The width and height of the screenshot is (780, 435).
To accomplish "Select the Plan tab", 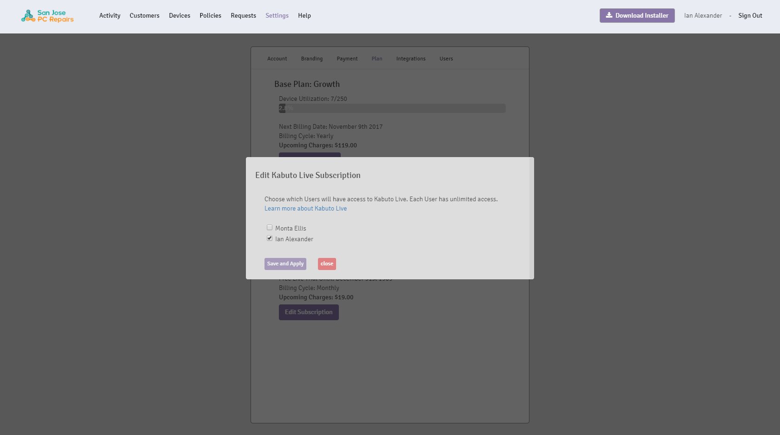I will (x=377, y=59).
